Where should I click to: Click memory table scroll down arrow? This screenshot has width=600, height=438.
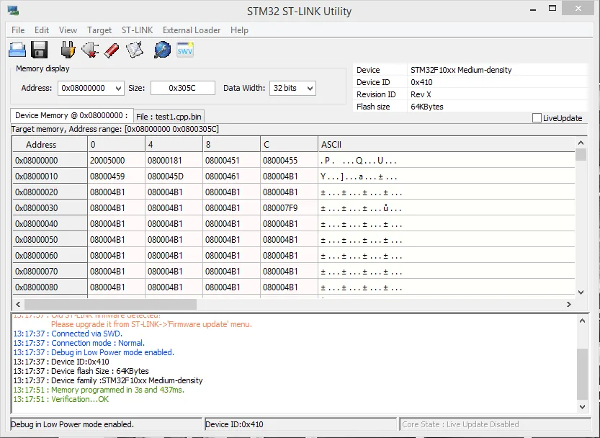click(x=581, y=292)
